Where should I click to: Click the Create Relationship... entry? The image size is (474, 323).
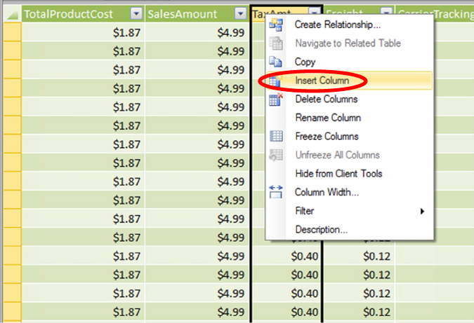point(337,25)
